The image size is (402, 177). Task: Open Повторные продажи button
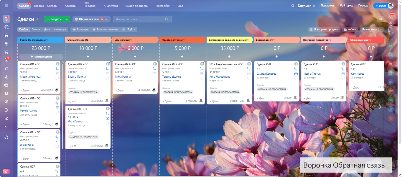[x=324, y=29]
